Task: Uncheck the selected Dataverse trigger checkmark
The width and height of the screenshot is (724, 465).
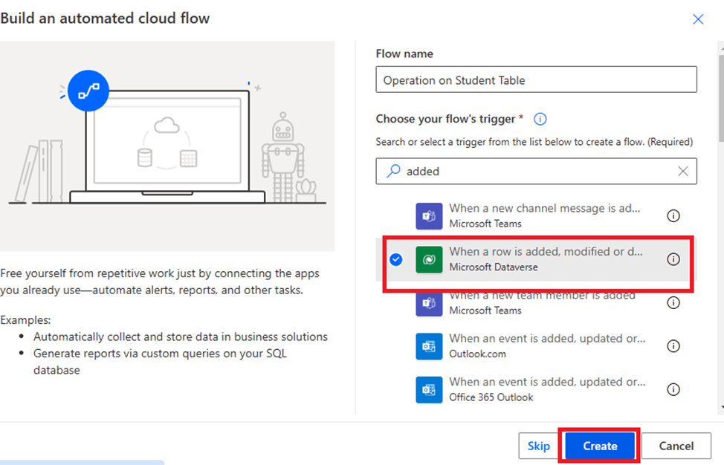Action: click(x=396, y=259)
